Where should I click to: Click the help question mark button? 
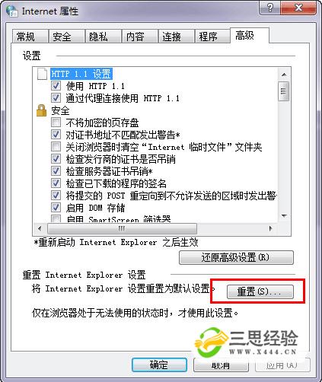[269, 8]
